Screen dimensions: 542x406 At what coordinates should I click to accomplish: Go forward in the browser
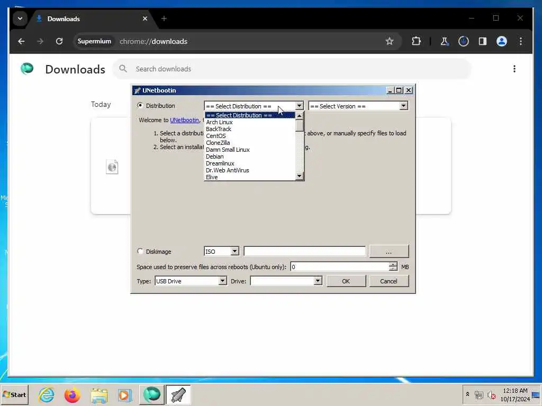[40, 41]
